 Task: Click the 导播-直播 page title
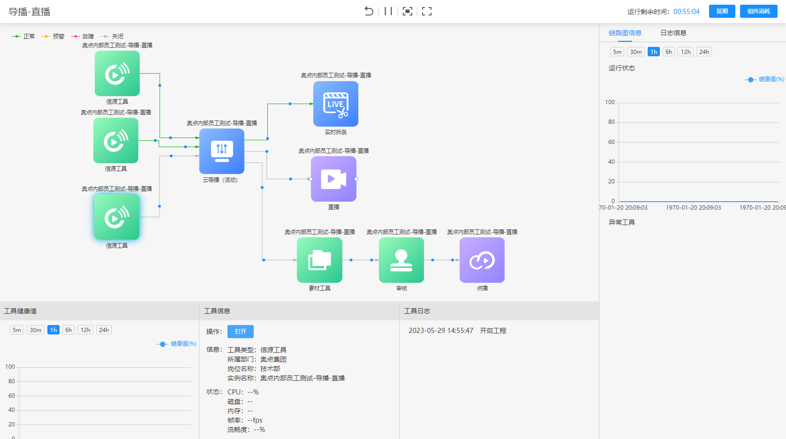pos(30,12)
